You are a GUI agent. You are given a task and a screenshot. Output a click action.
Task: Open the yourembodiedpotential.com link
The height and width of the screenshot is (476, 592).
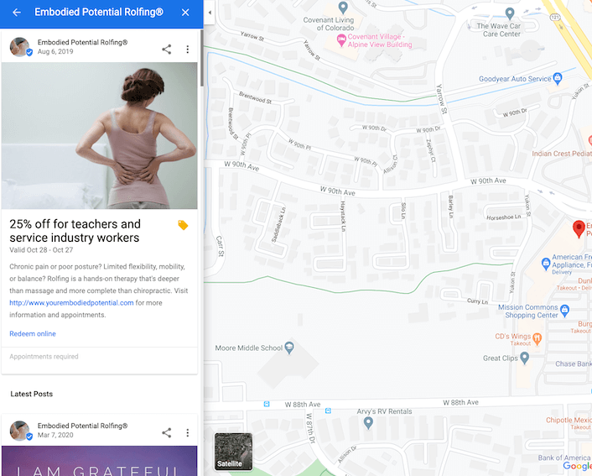pos(71,303)
